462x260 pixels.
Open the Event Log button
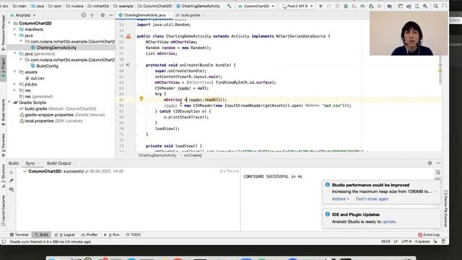click(x=429, y=235)
